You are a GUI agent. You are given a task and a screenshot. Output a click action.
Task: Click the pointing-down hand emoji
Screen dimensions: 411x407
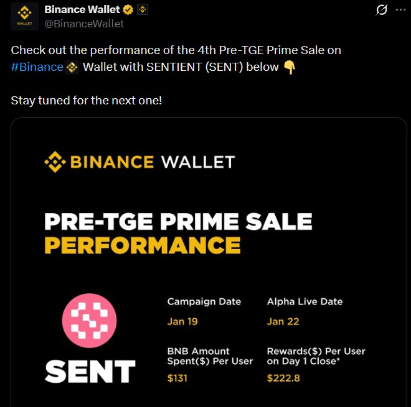click(290, 67)
